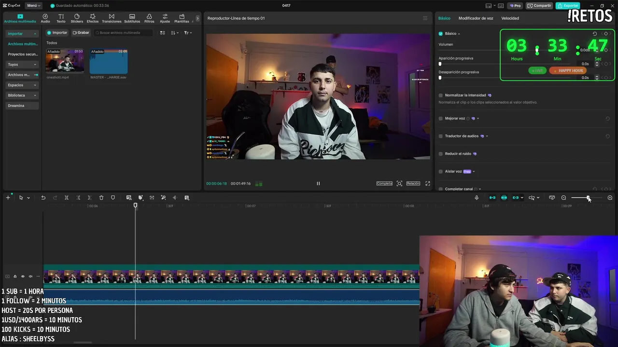Open the Plantillas panel
Screen dimensions: 618x347
(x=182, y=18)
